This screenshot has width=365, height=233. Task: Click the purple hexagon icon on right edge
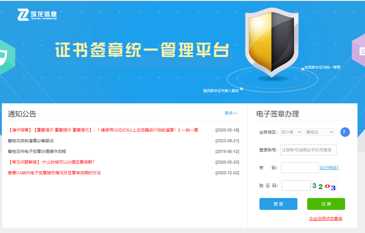(x=359, y=52)
